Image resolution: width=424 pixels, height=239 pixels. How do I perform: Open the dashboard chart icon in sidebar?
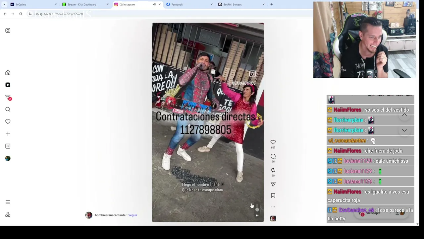tap(8, 146)
